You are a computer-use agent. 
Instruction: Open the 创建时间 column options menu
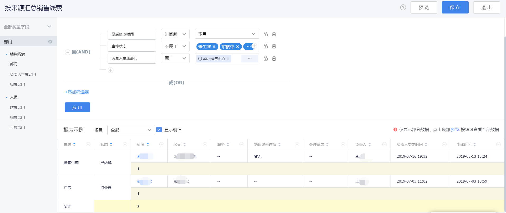(x=498, y=144)
